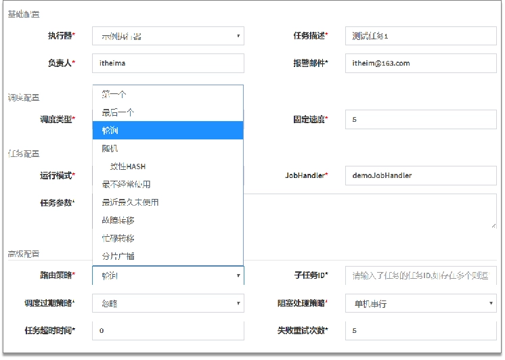Select 最近最久未使用 option
Viewport: 505px width, 360px height.
[168, 202]
